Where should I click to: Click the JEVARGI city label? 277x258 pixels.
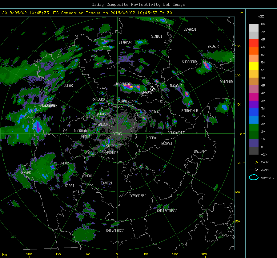pyautogui.click(x=190, y=29)
